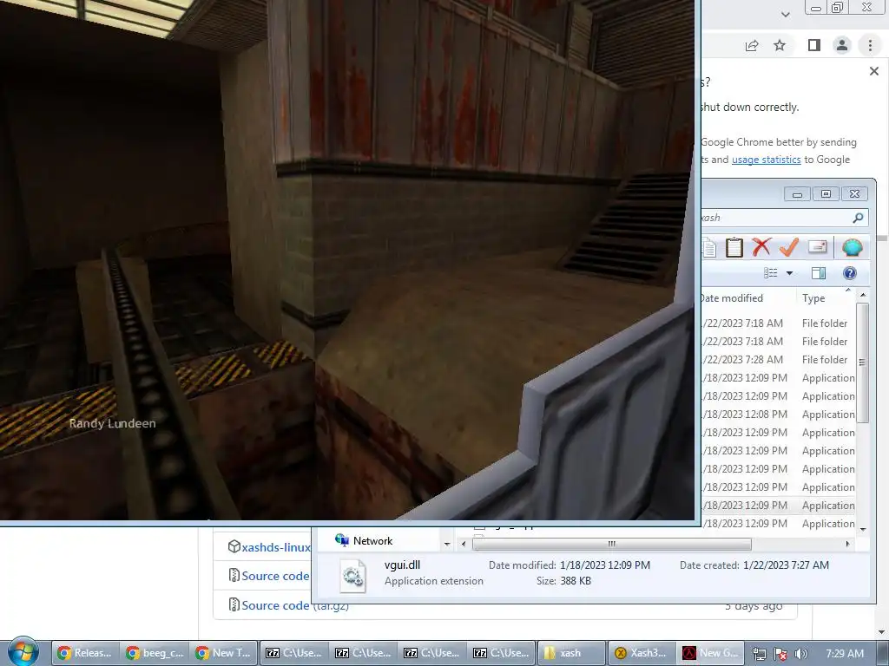Open the usage statistics link
The image size is (889, 666).
click(766, 160)
